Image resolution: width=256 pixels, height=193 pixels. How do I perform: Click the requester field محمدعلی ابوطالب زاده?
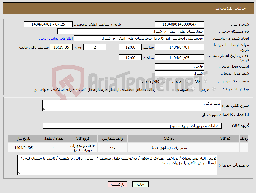click(139, 38)
